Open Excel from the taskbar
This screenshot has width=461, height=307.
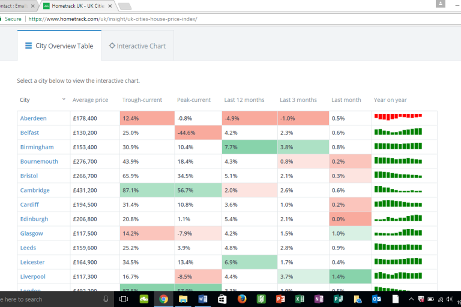pyautogui.click(x=300, y=299)
